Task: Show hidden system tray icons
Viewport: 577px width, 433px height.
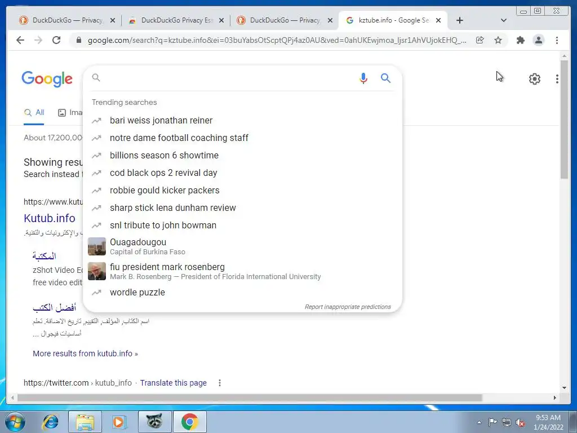Action: click(x=479, y=422)
